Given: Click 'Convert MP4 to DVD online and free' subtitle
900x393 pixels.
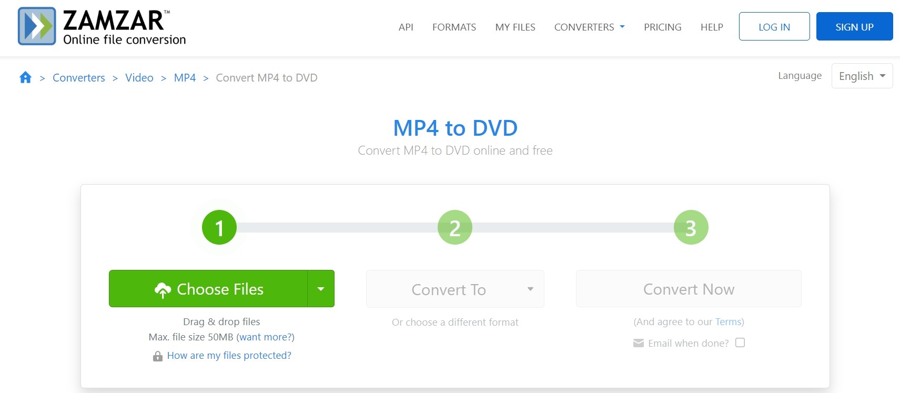Looking at the screenshot, I should (x=455, y=150).
